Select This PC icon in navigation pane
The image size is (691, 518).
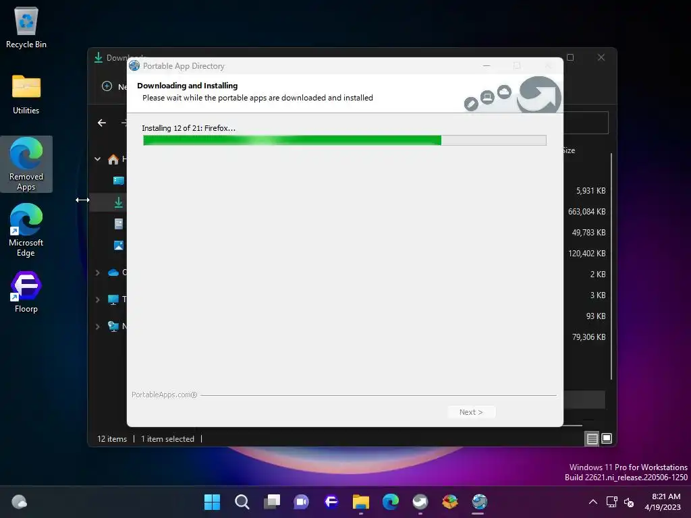[113, 299]
